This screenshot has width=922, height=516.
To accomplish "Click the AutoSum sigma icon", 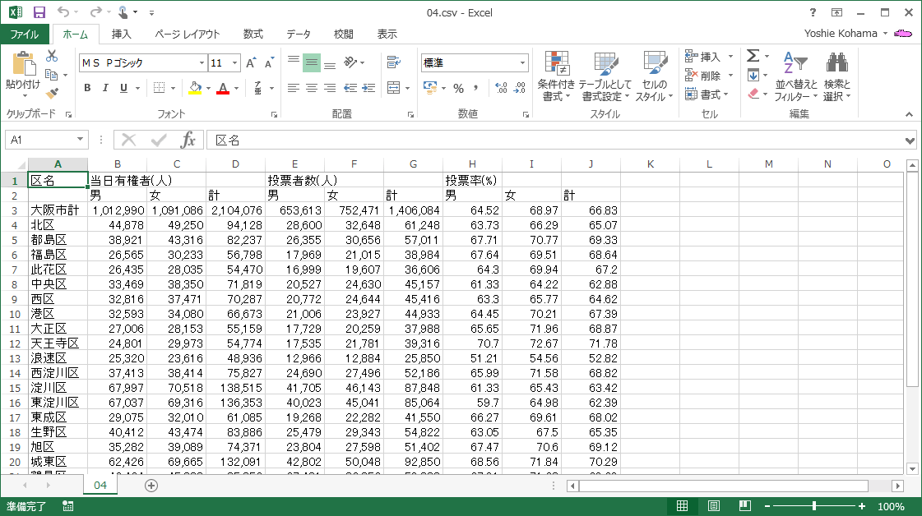I will (x=753, y=56).
